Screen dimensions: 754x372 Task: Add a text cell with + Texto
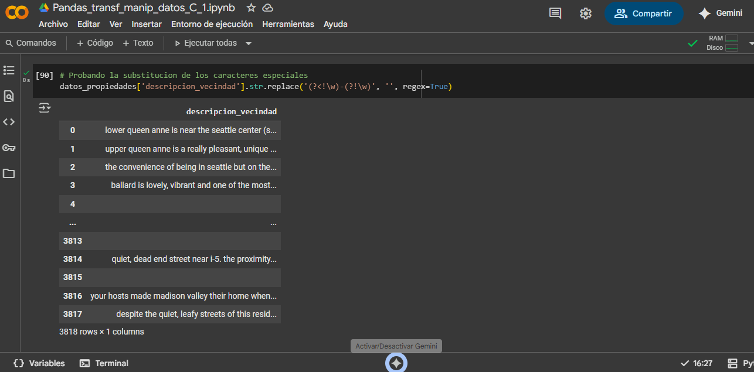[138, 43]
